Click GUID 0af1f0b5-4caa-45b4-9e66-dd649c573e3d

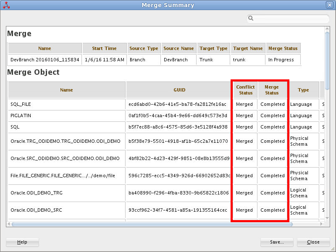coord(179,115)
